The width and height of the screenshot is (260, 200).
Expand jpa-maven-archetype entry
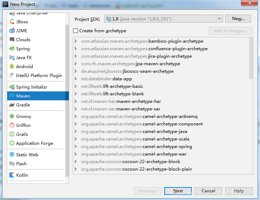click(x=76, y=64)
